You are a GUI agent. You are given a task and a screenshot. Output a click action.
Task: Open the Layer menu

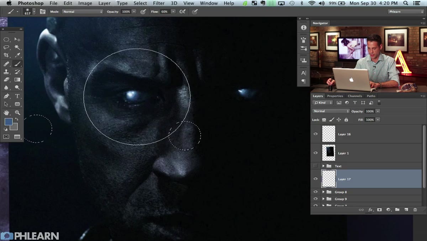click(x=104, y=3)
